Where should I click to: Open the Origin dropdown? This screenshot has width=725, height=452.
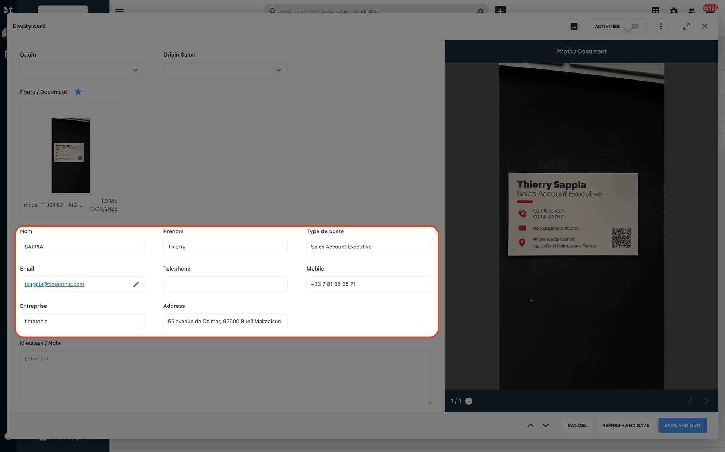click(82, 70)
